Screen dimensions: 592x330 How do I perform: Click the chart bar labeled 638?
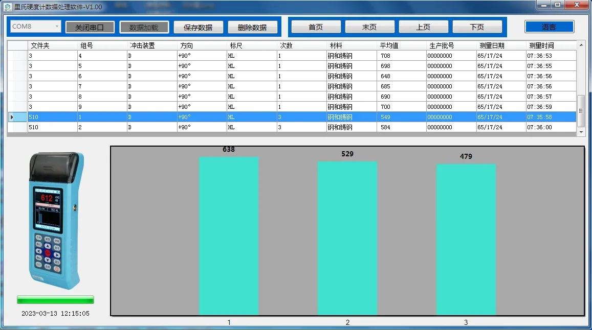pyautogui.click(x=229, y=235)
